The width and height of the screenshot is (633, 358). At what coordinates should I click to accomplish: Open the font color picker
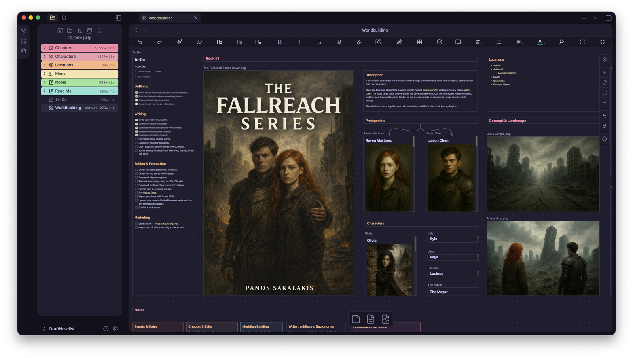(540, 42)
